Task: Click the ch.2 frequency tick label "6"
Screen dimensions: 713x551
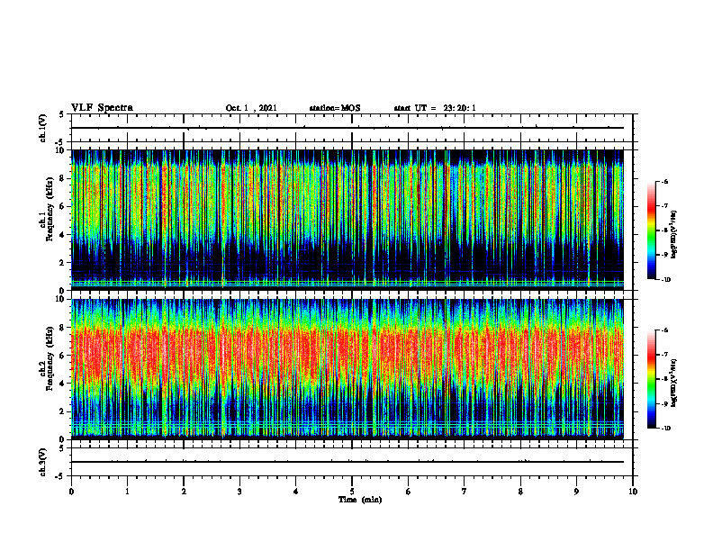Action: coord(63,356)
